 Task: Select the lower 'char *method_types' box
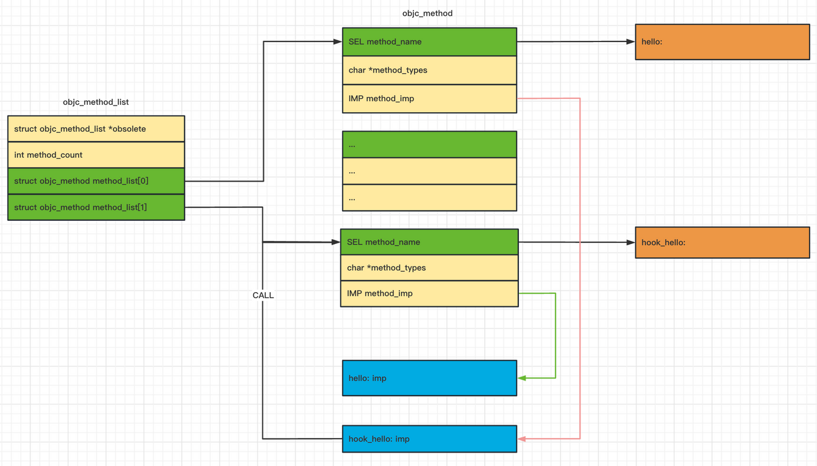429,268
